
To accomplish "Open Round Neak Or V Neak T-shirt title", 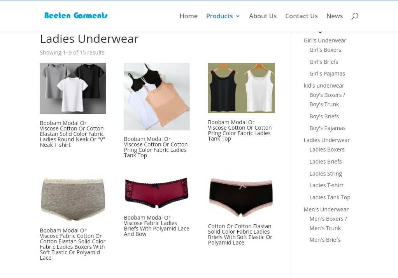I will (73, 134).
